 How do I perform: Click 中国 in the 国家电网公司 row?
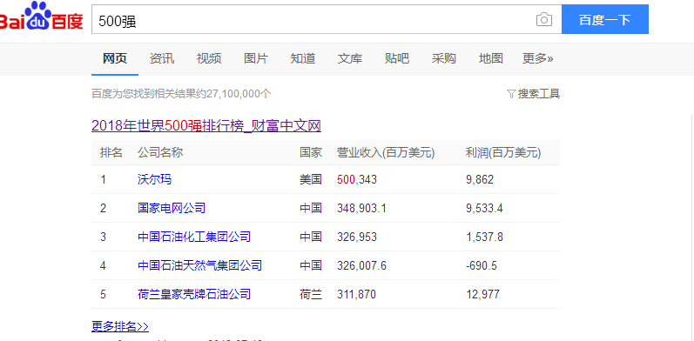click(311, 208)
